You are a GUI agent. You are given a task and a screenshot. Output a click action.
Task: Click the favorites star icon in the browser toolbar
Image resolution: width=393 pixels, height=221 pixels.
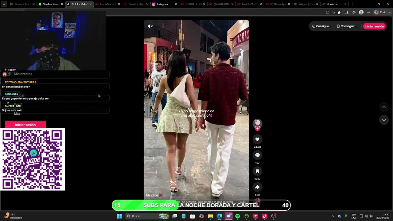(339, 12)
